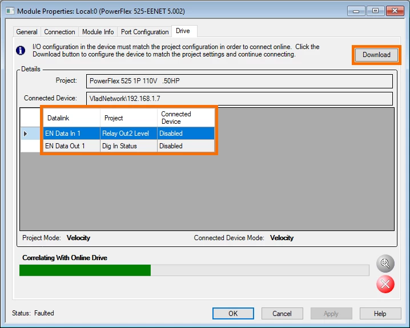Click the row selector arrow beside EN Data In 1

click(x=25, y=133)
